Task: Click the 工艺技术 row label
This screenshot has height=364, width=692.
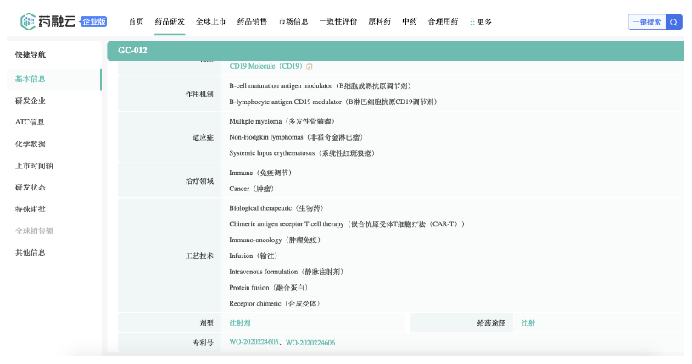Action: [x=199, y=256]
